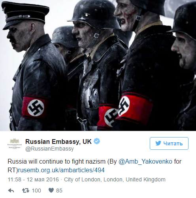196x198 pixels.
Task: Open the City of London location
Action: tap(83, 179)
